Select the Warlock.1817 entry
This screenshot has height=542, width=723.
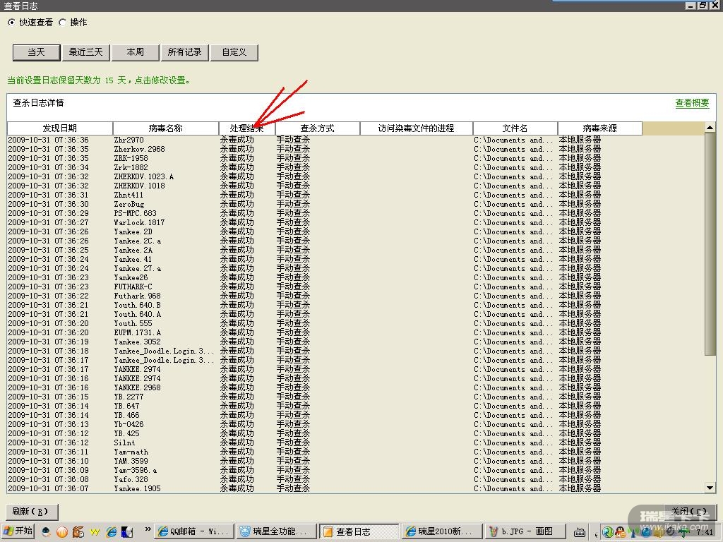point(325,222)
